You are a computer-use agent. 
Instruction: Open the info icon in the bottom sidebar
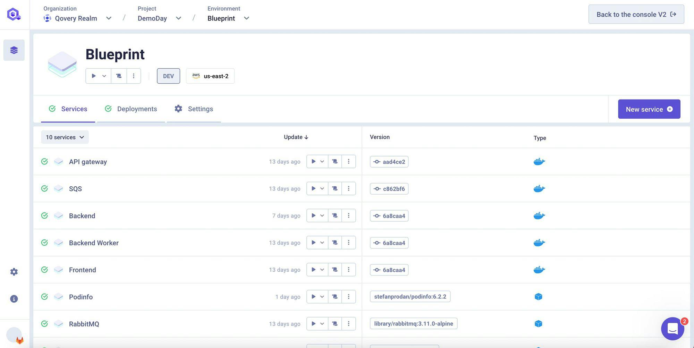click(14, 298)
